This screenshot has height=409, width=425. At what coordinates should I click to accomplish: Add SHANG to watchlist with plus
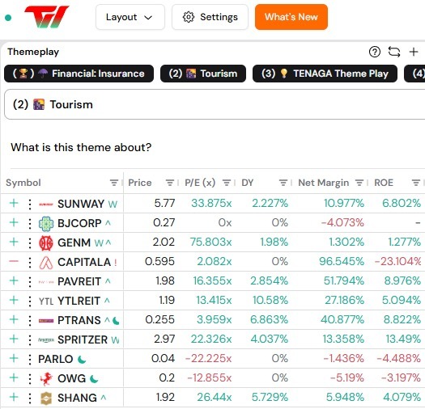click(x=14, y=397)
